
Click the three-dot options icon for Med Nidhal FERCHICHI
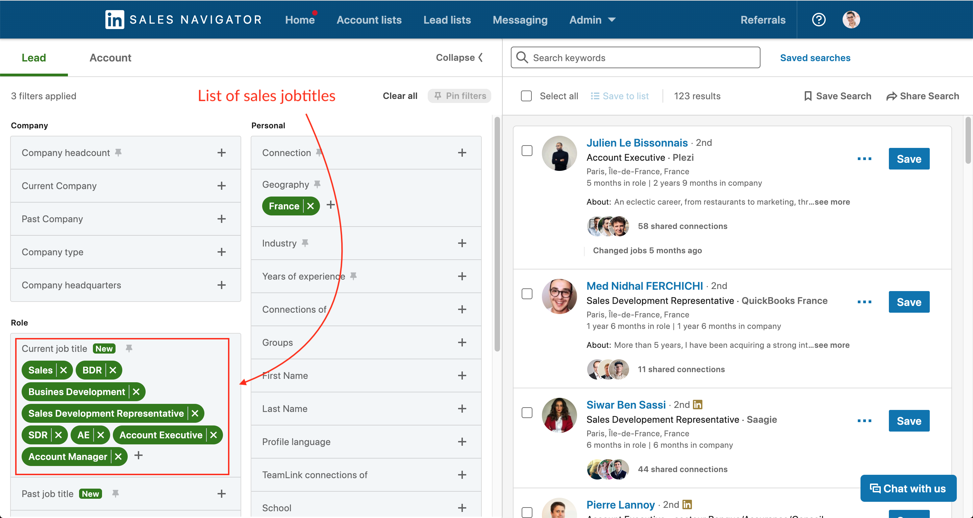[x=864, y=301]
